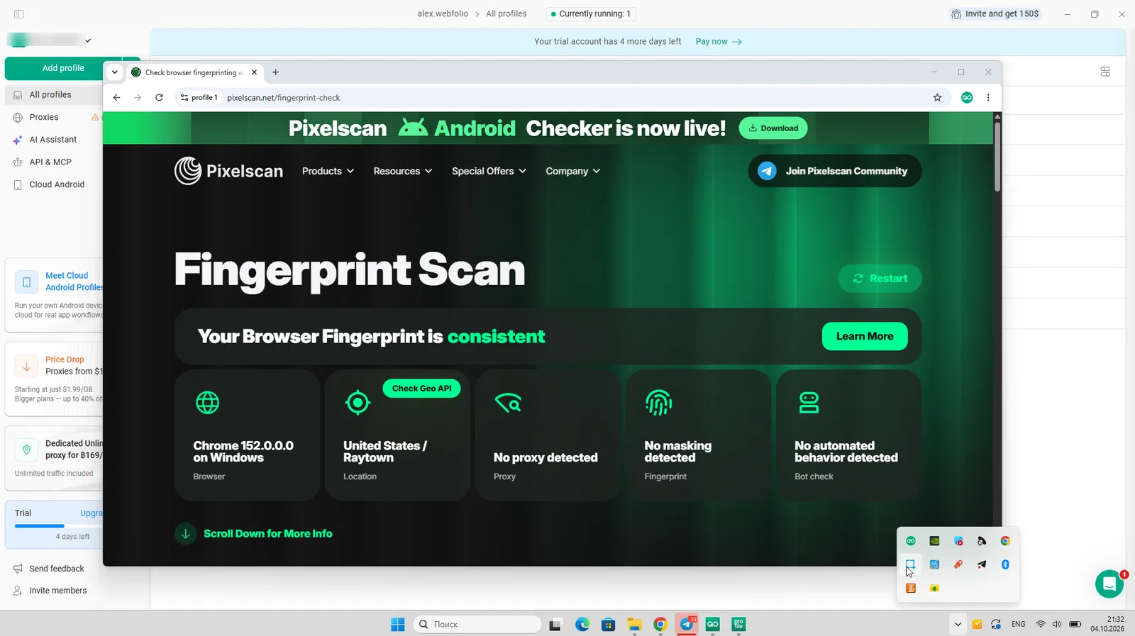Click the Download button in Android banner

773,128
